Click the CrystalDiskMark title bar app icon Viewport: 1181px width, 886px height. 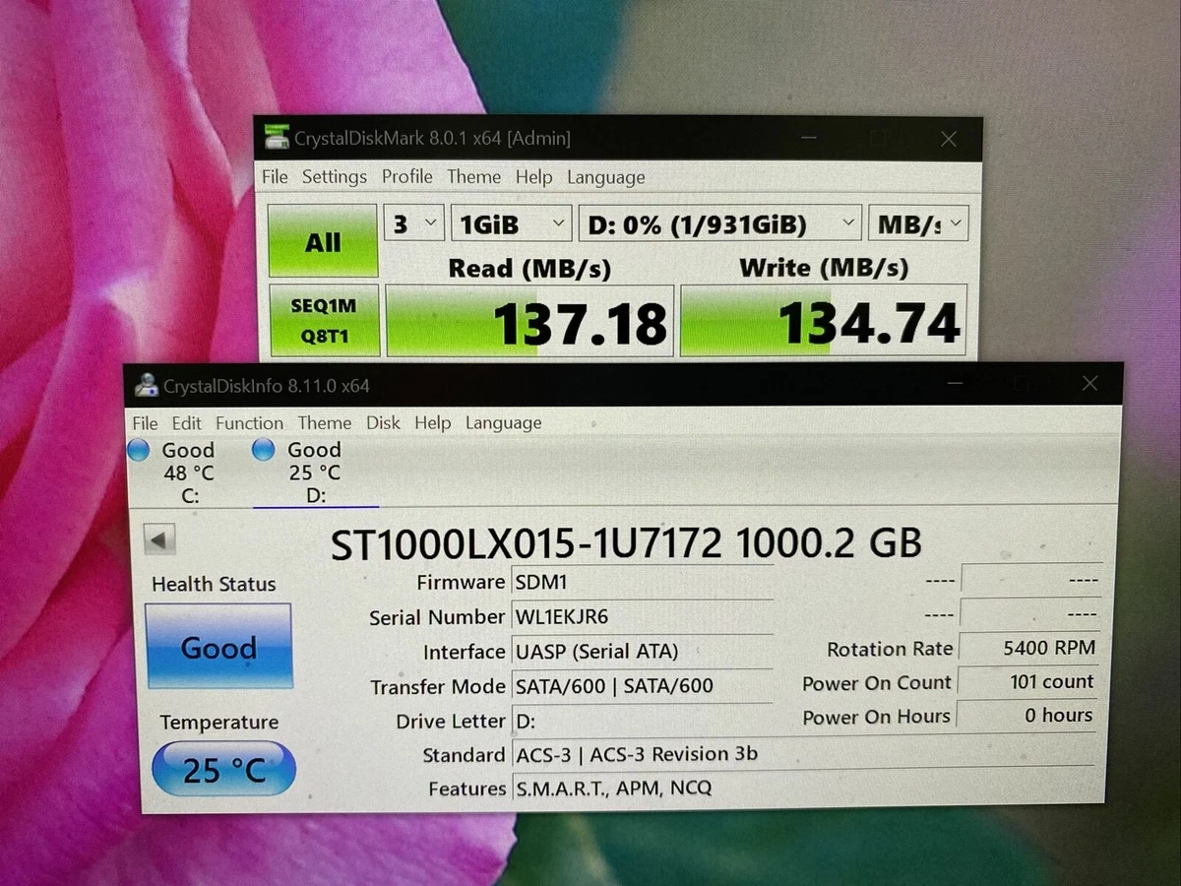pos(277,138)
